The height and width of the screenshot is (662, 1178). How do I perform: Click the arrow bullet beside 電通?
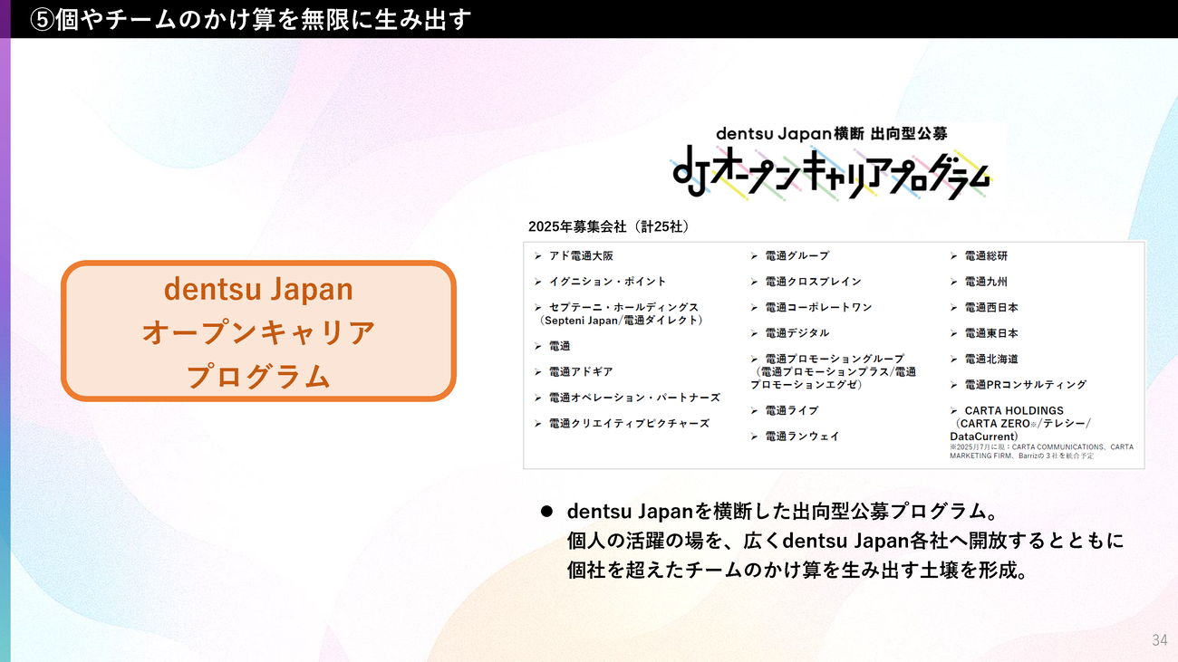[539, 347]
